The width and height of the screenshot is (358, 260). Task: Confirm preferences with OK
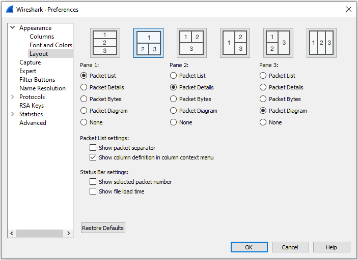(249, 247)
